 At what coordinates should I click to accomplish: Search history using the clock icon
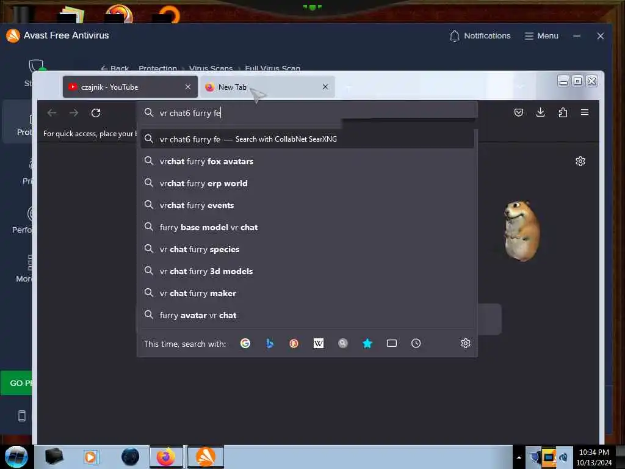point(416,343)
